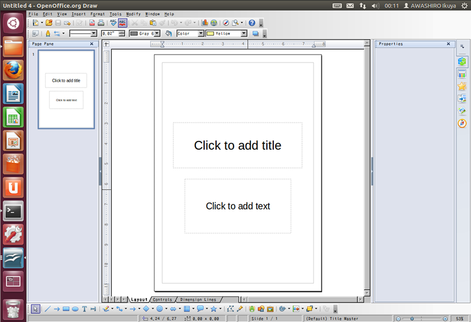
Task: Click the From File image icon
Action: 261,309
